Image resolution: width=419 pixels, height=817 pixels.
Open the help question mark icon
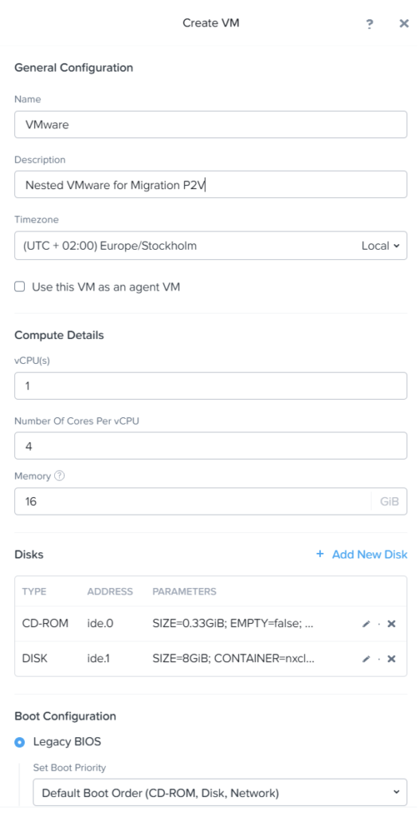pyautogui.click(x=369, y=24)
